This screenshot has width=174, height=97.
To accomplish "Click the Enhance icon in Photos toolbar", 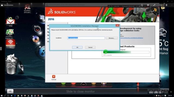I will (160, 5).
